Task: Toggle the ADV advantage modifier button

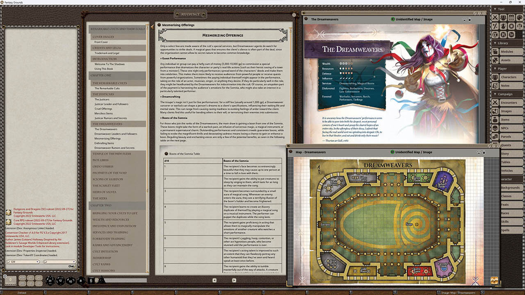Action: [x=22, y=278]
